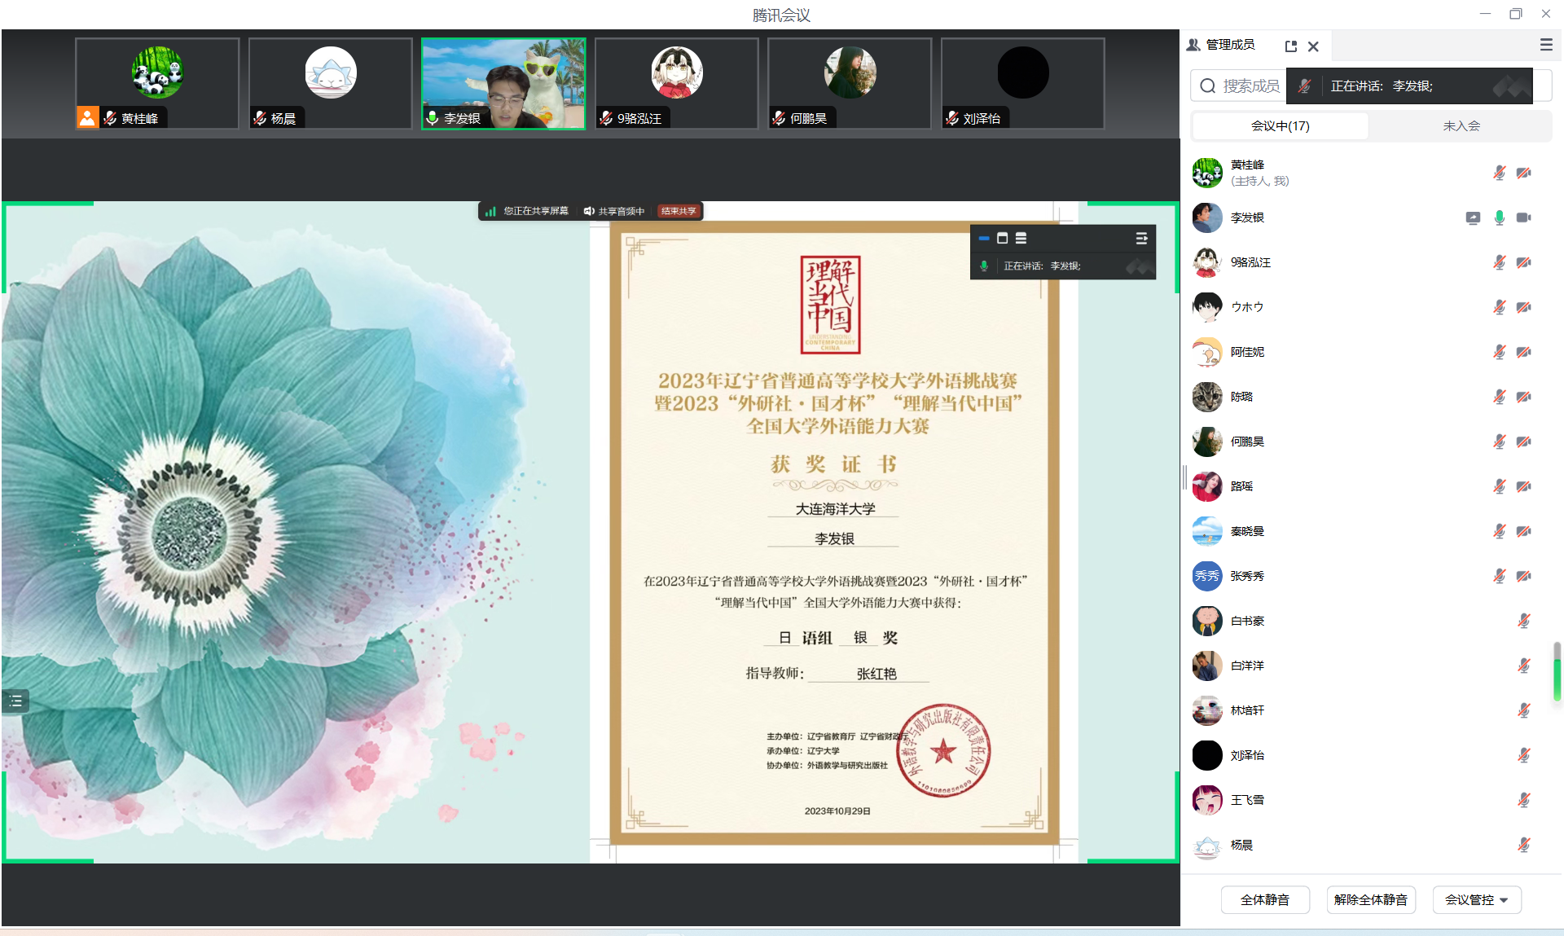Screen dimensions: 1564x936
Task: Switch to the 未入会 tab
Action: tap(1461, 125)
